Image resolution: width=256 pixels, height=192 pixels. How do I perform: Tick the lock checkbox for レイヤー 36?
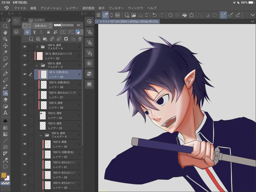pyautogui.click(x=31, y=105)
